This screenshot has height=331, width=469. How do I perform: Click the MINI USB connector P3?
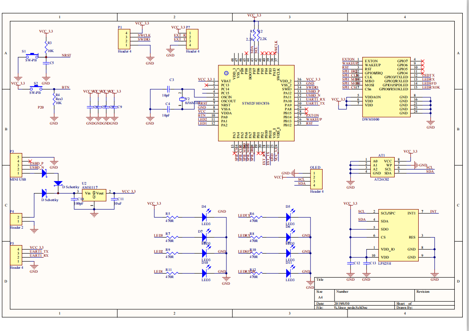coord(16,165)
